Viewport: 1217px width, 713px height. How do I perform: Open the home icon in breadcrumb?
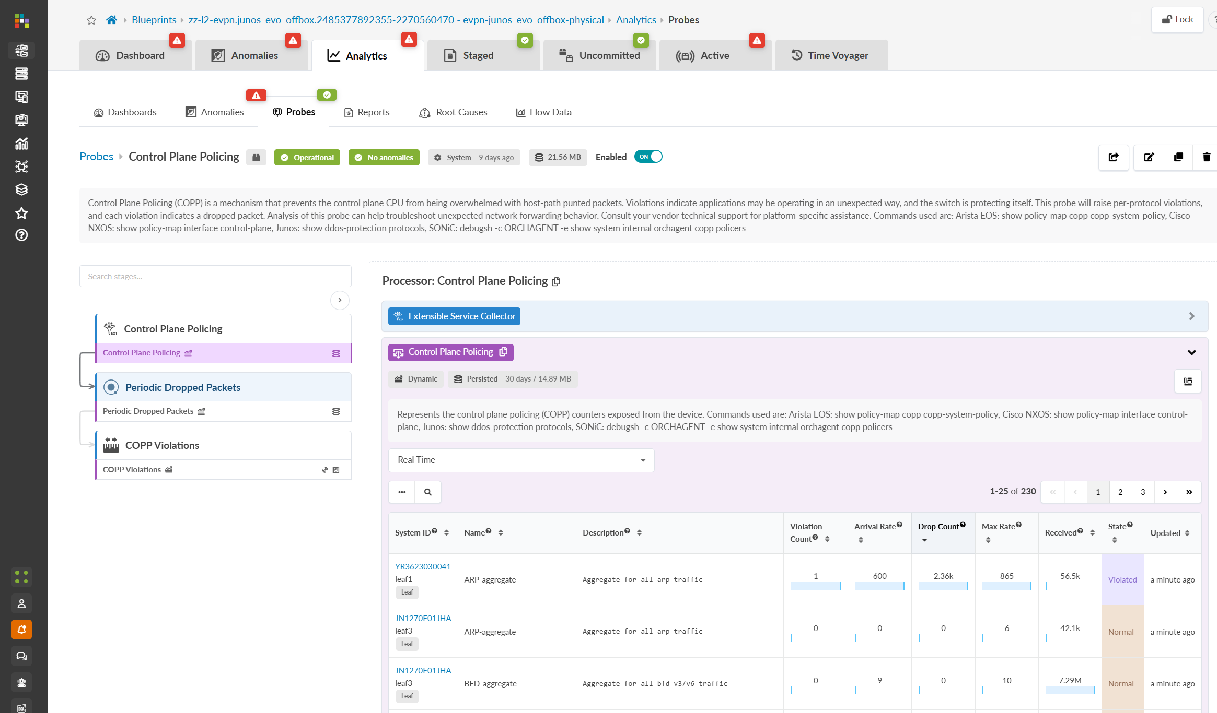click(111, 20)
